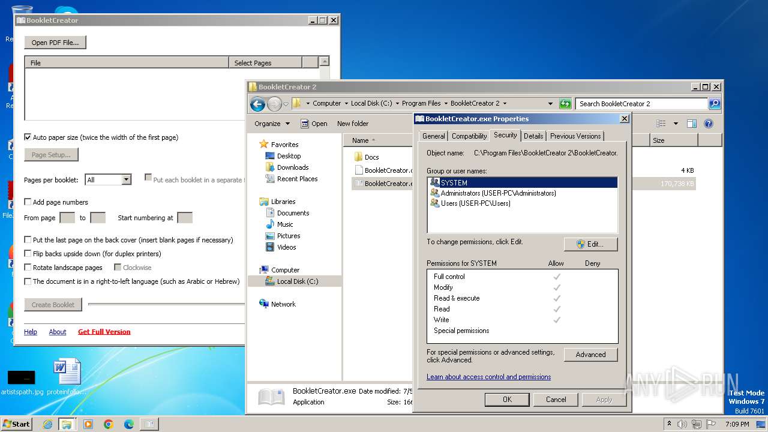Viewport: 768px width, 432px height.
Task: Click the Advanced button
Action: coord(590,355)
